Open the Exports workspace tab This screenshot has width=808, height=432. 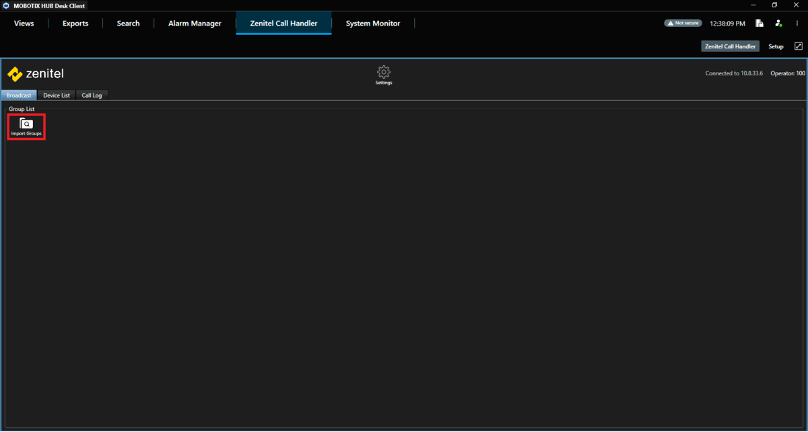pos(75,23)
